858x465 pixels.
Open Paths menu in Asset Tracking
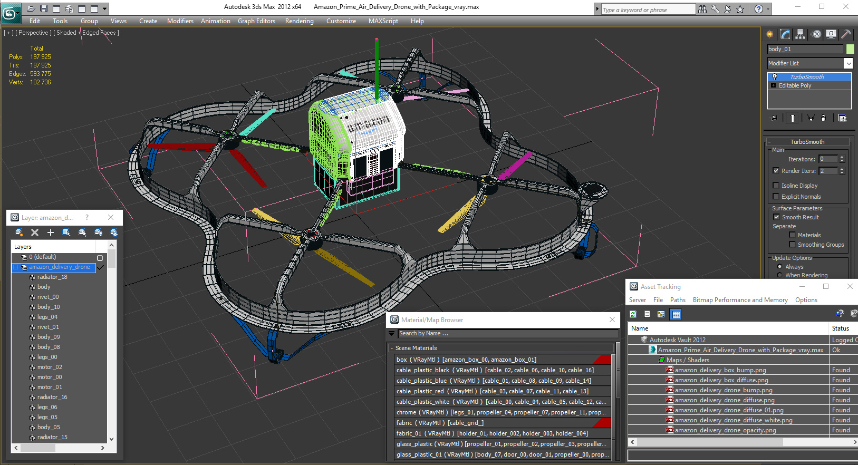[x=678, y=300]
